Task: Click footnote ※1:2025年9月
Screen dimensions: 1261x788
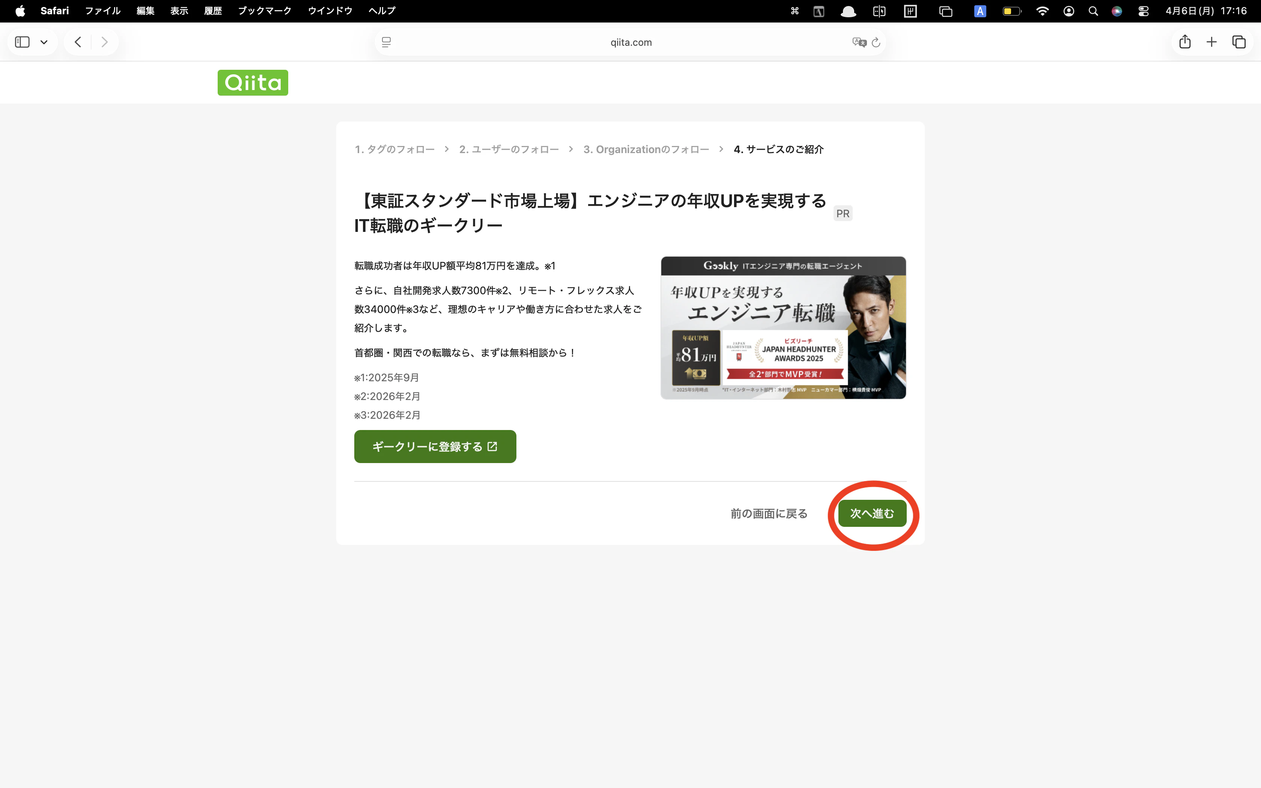Action: point(387,377)
